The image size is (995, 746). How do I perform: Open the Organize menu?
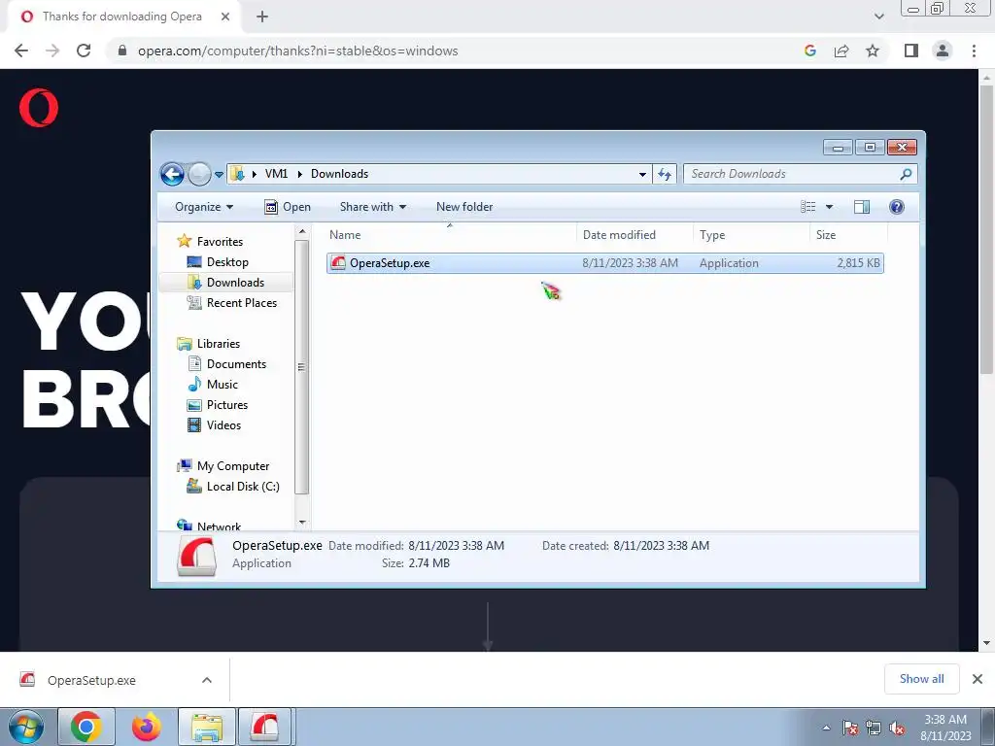click(x=204, y=207)
